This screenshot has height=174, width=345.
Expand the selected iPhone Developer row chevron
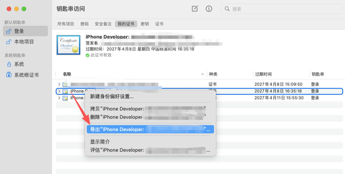pos(59,91)
